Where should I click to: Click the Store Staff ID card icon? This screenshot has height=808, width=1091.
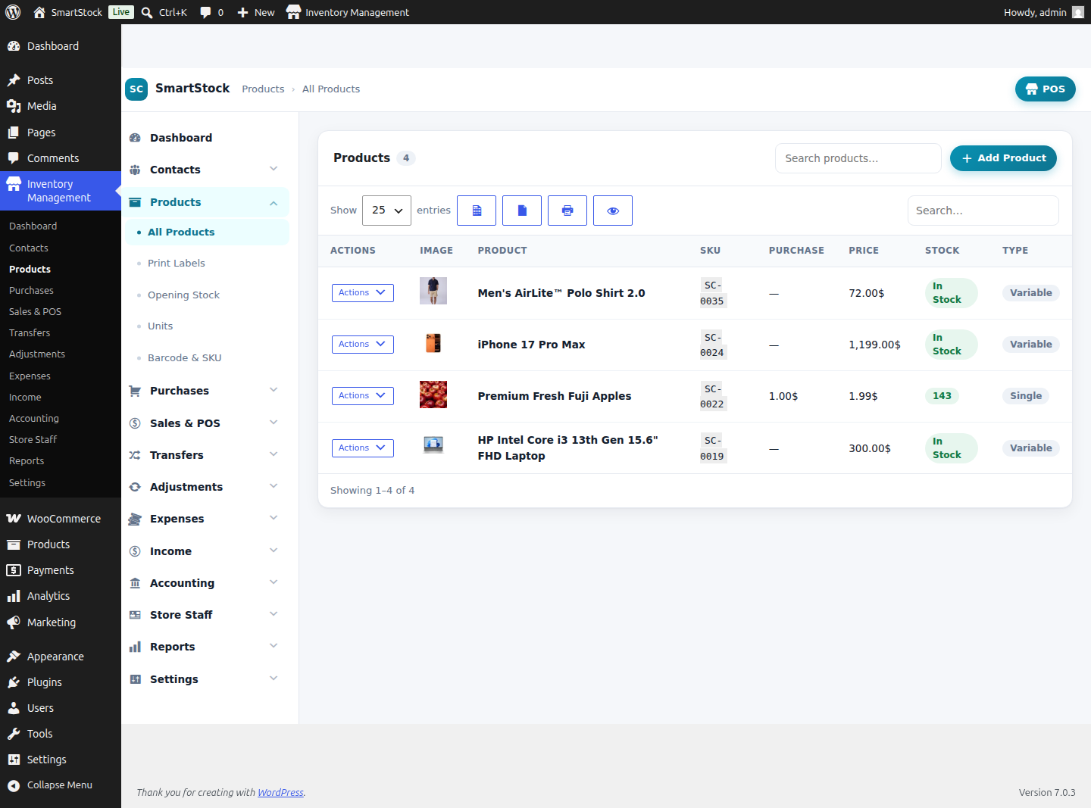coord(135,615)
